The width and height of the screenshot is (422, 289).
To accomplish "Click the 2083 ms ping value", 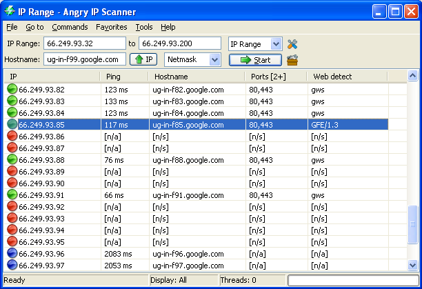I will click(x=118, y=254).
